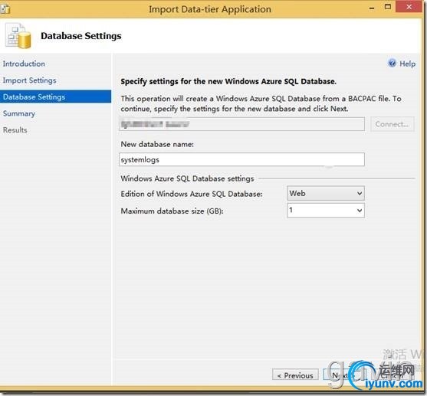Click the blue Help question-mark icon
The height and width of the screenshot is (396, 427).
tap(392, 63)
